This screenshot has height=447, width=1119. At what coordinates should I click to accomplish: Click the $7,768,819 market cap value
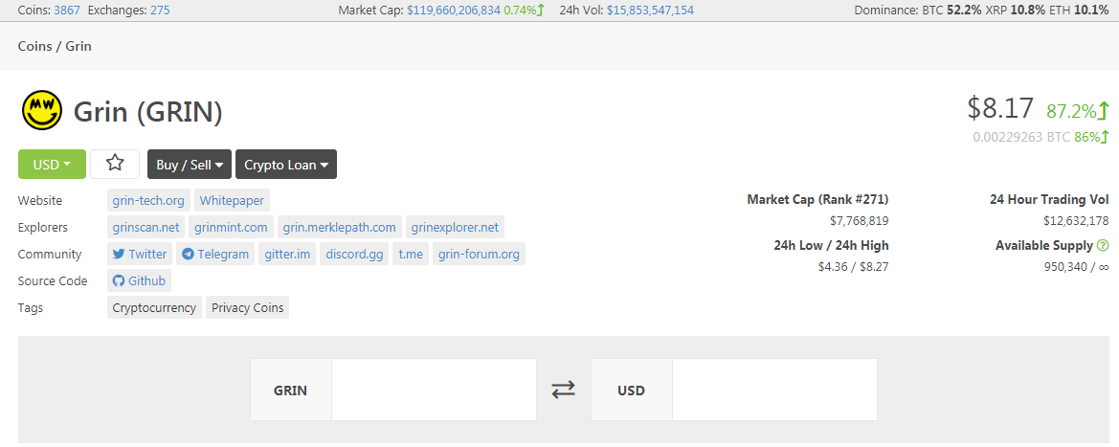point(860,221)
